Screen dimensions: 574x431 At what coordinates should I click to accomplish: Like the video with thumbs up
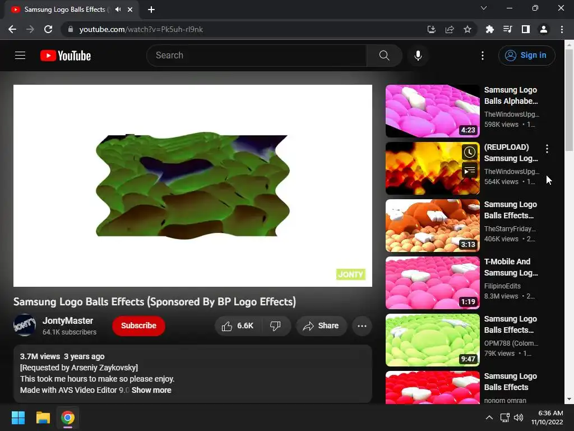238,326
